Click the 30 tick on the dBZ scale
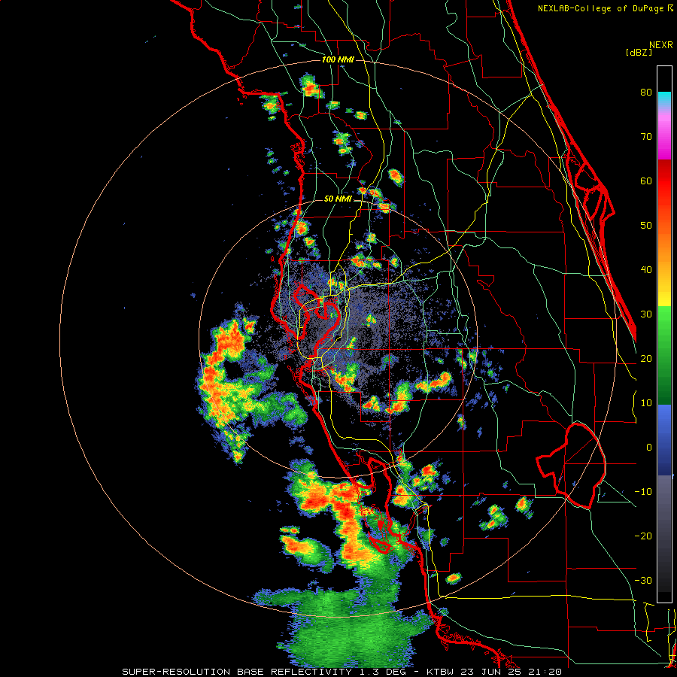 coord(646,314)
